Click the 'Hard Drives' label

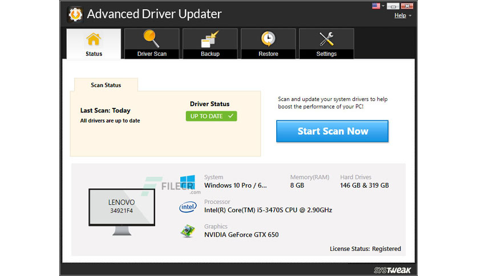(x=355, y=177)
